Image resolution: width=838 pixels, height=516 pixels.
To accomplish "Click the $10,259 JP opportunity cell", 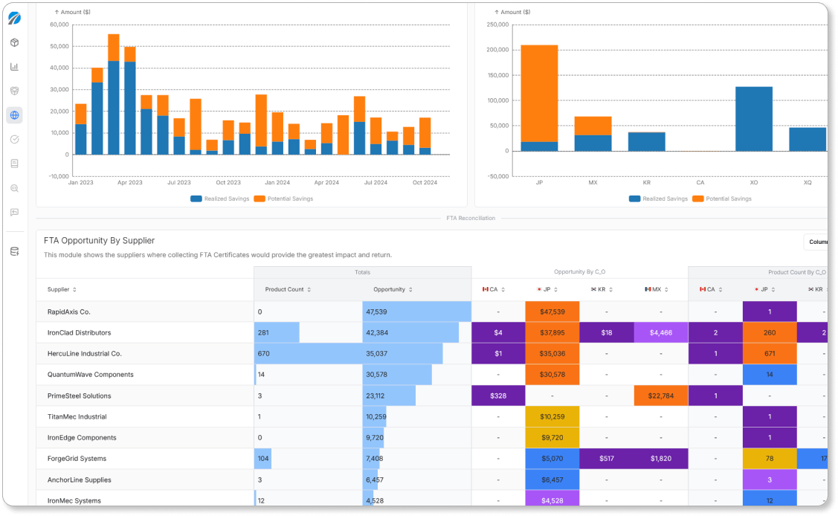I will (x=552, y=416).
